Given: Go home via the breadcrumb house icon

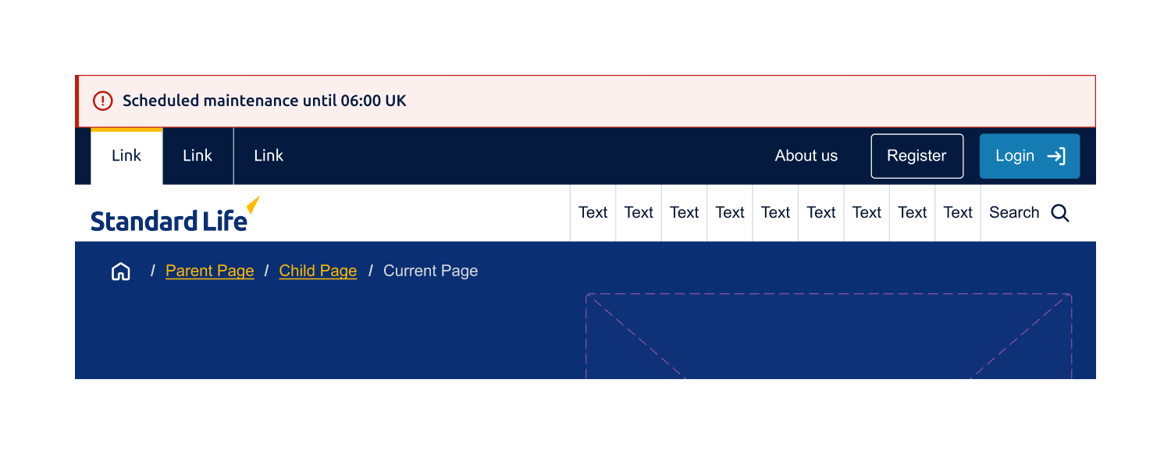Looking at the screenshot, I should (x=121, y=271).
